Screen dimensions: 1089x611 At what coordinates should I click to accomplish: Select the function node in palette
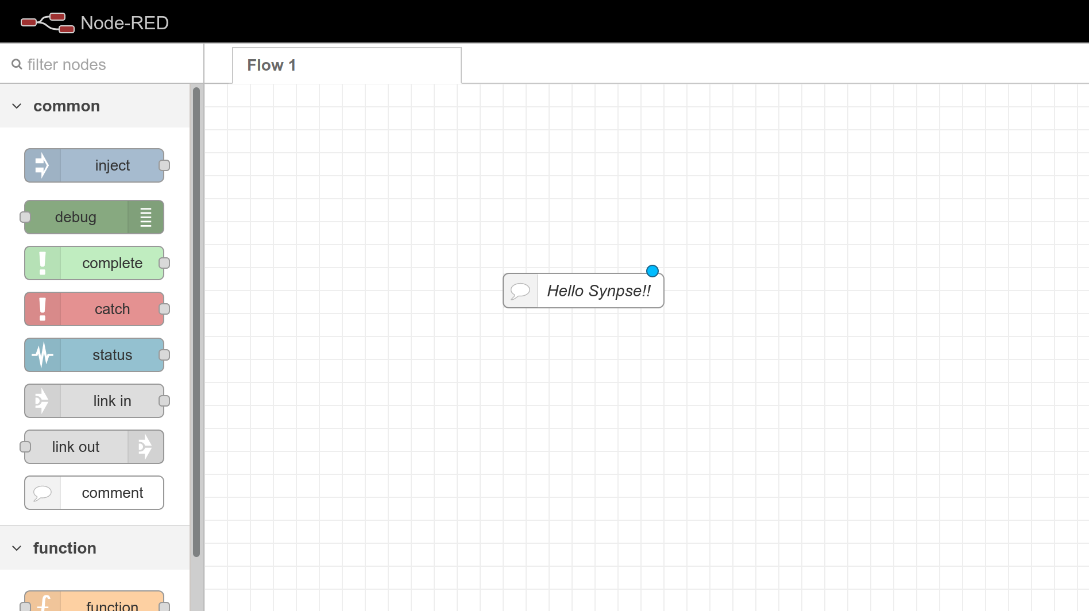tap(112, 604)
